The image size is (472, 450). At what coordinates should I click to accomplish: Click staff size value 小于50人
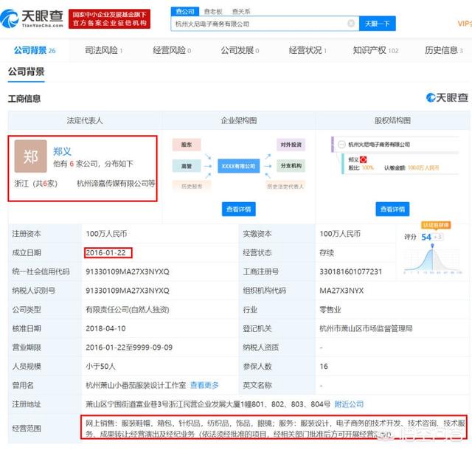(101, 367)
